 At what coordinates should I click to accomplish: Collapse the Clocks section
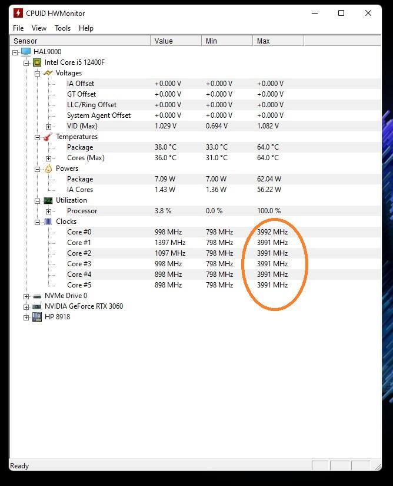[x=37, y=222]
